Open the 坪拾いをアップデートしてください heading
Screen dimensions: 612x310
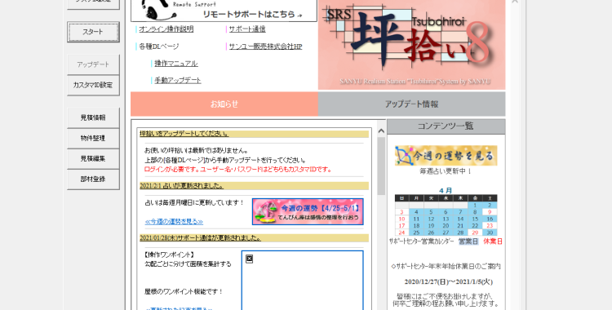pos(184,134)
